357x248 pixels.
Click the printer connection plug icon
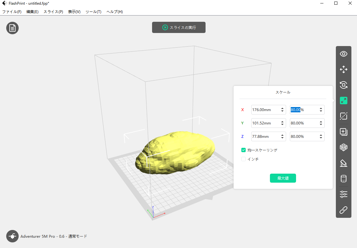tap(12, 236)
